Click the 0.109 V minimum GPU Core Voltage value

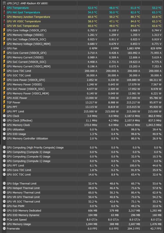coord(114,30)
